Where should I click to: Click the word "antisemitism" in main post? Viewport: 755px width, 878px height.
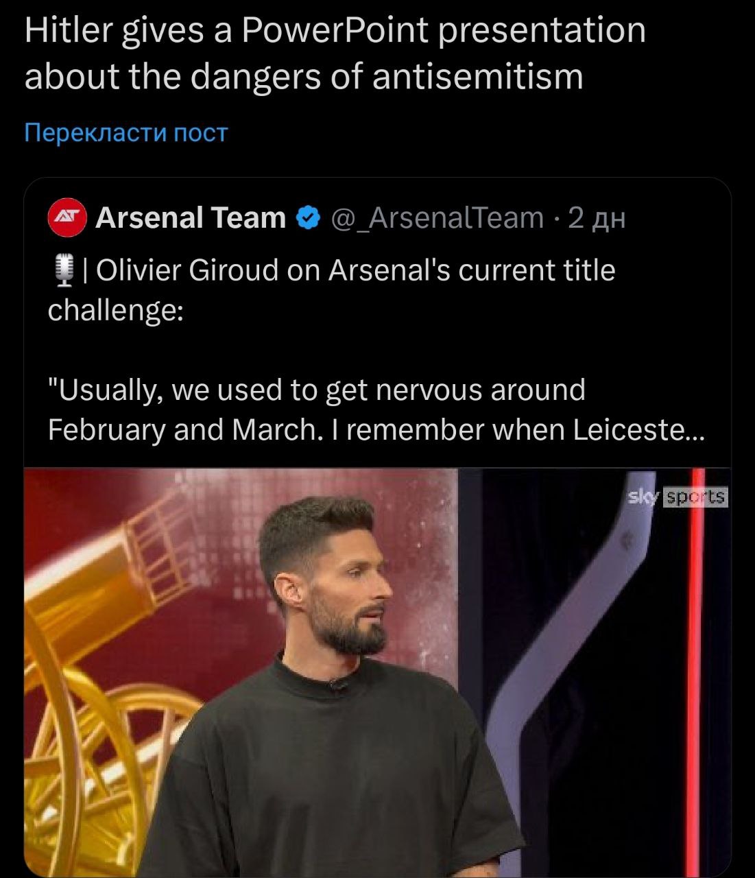tap(477, 76)
